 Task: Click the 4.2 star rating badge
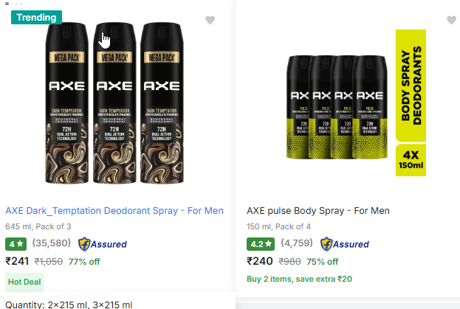(x=259, y=244)
